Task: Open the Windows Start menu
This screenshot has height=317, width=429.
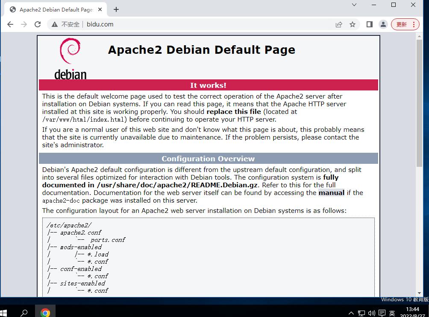Action: [3, 313]
